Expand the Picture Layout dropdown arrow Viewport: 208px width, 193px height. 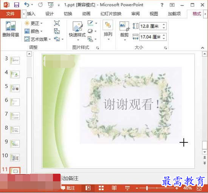(x=96, y=39)
